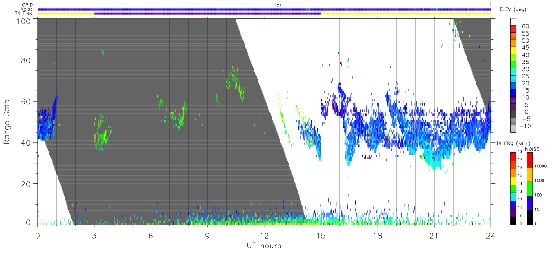This screenshot has width=552, height=255.
Task: Click the 'UT hours' x-axis title
Action: pos(264,246)
